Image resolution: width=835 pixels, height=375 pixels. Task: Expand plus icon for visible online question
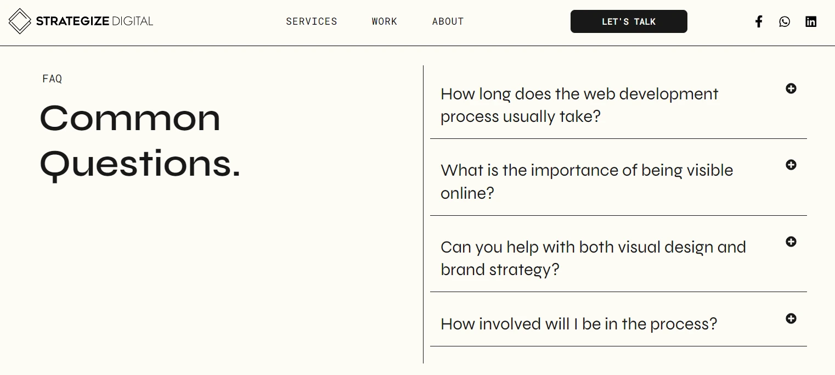click(x=791, y=165)
